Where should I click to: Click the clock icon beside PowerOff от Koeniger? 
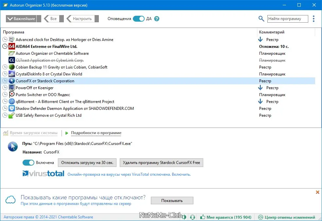(x=5, y=88)
